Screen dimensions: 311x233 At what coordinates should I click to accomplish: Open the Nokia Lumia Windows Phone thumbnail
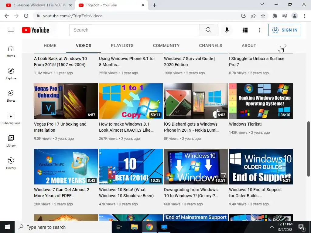coord(196,101)
